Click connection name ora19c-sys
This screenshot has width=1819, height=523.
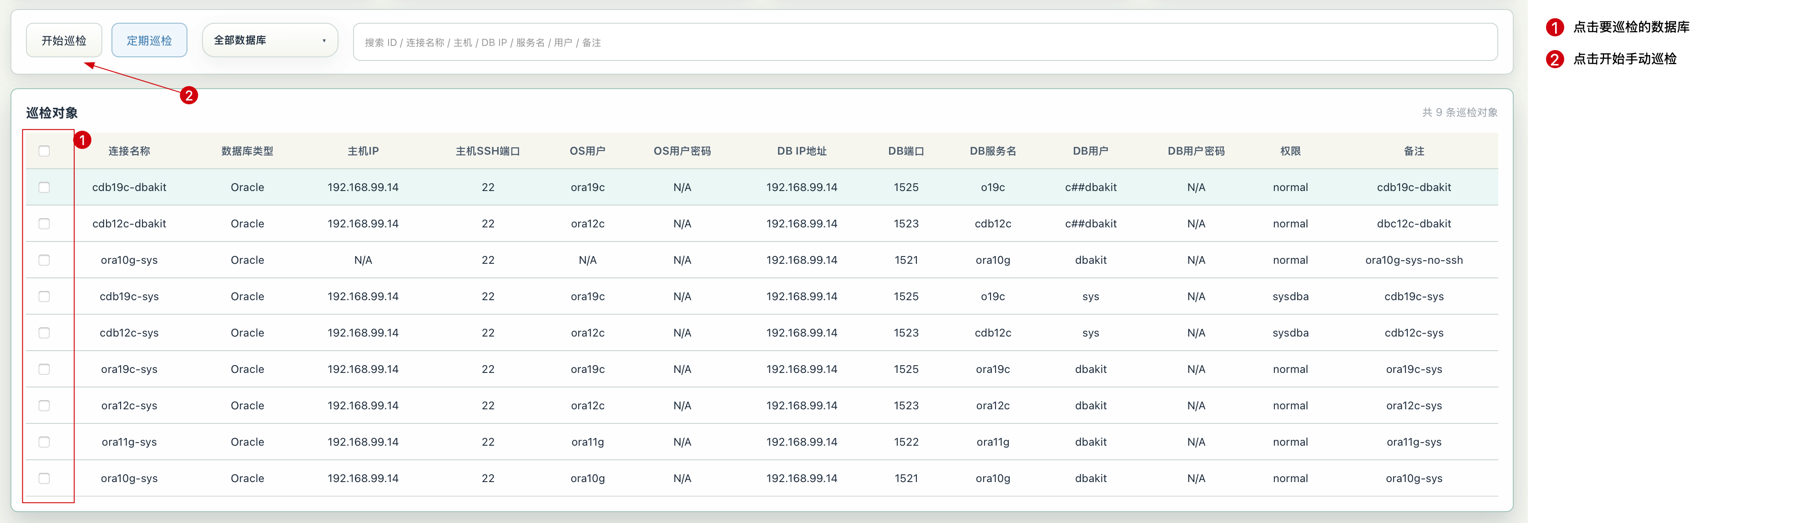pos(129,369)
